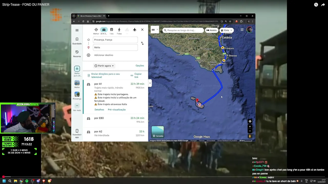This screenshot has width=328, height=184.
Task: Open the Partir agora departure dropdown
Action: point(104,66)
